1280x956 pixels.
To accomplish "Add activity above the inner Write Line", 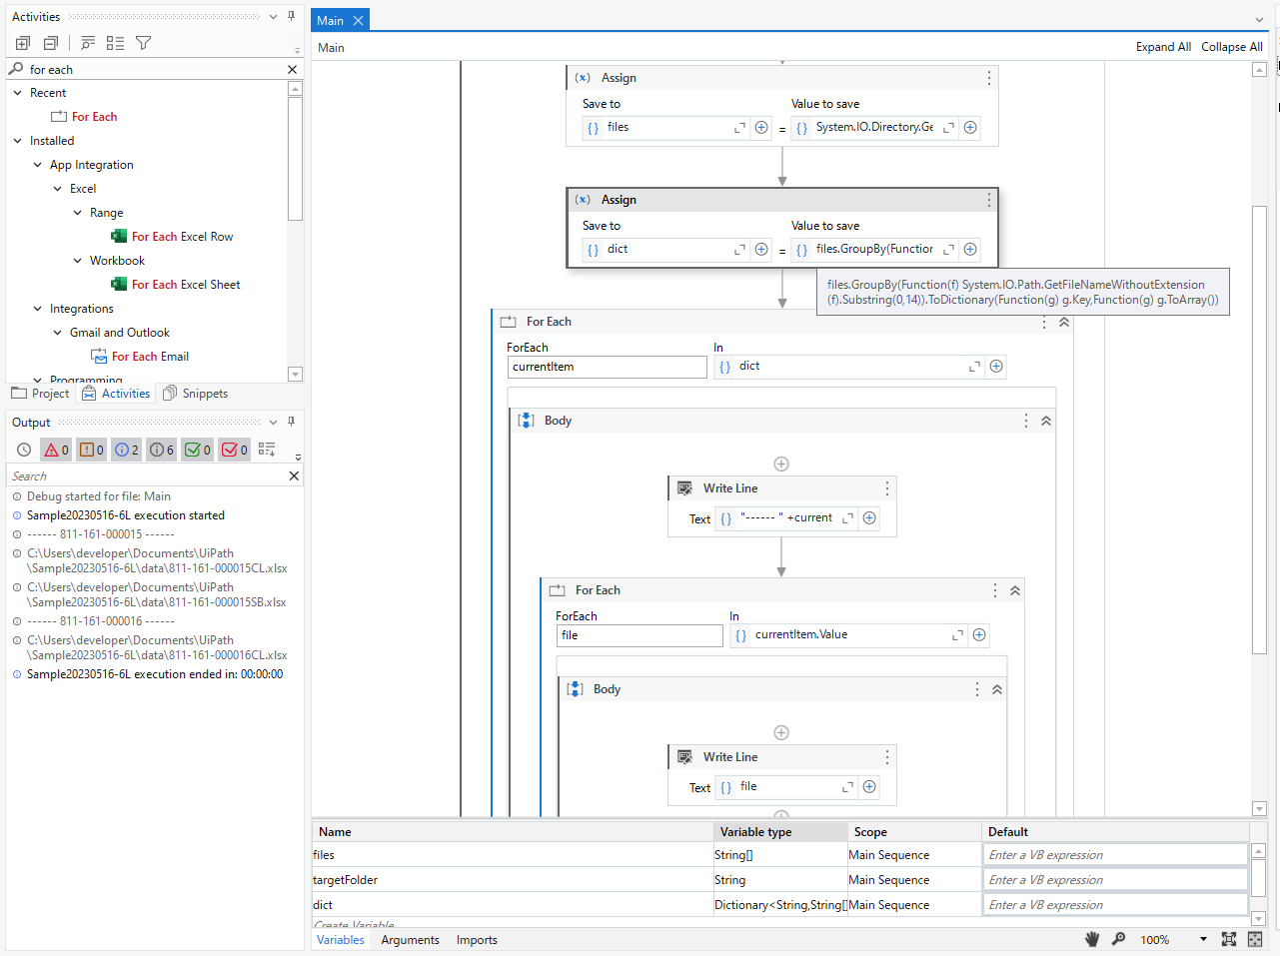I will pos(781,732).
